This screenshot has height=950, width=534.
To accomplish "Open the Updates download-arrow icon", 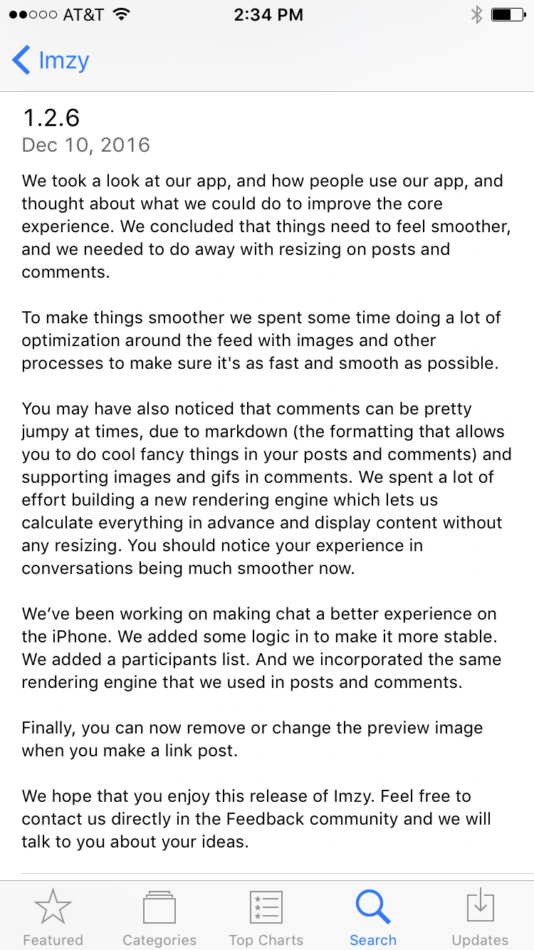I will click(481, 907).
